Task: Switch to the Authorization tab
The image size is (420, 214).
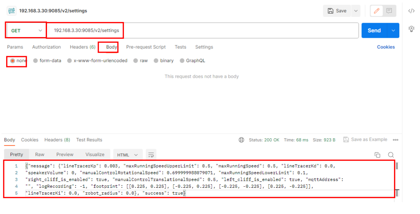Action: click(46, 47)
